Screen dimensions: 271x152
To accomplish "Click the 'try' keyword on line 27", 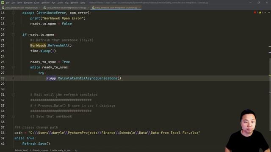I will pyautogui.click(x=41, y=73).
